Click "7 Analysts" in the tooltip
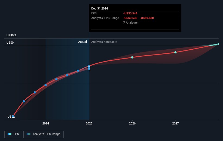This screenshot has height=141, width=223. click(x=130, y=23)
